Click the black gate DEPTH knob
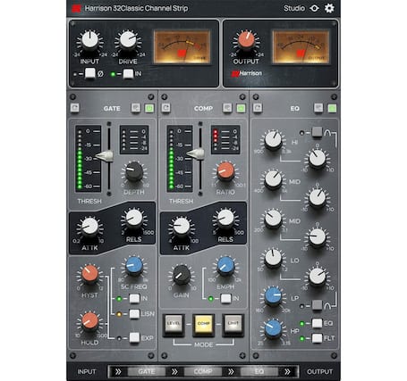The height and width of the screenshot is (381, 407). (x=134, y=172)
